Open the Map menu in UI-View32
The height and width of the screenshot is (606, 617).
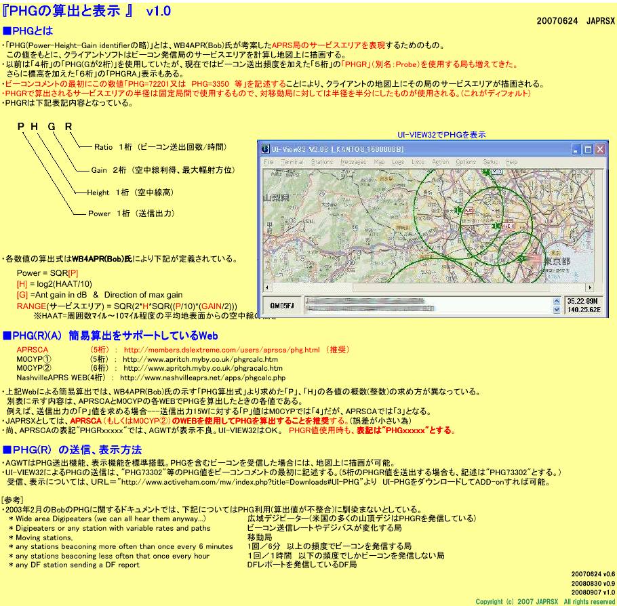[x=379, y=162]
